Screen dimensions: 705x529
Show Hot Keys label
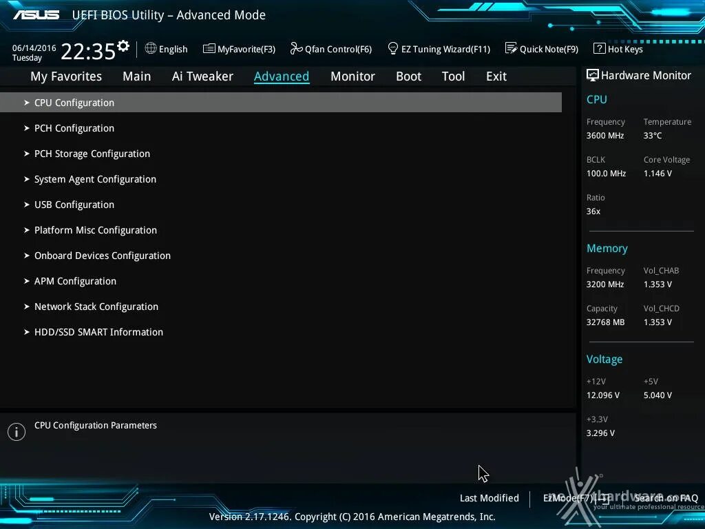coord(625,49)
